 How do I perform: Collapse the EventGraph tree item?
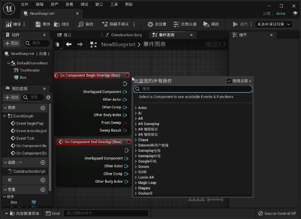(5, 116)
